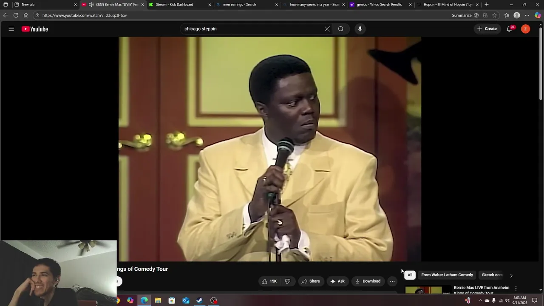Go to YouTube home via logo
The height and width of the screenshot is (306, 544).
(x=35, y=29)
